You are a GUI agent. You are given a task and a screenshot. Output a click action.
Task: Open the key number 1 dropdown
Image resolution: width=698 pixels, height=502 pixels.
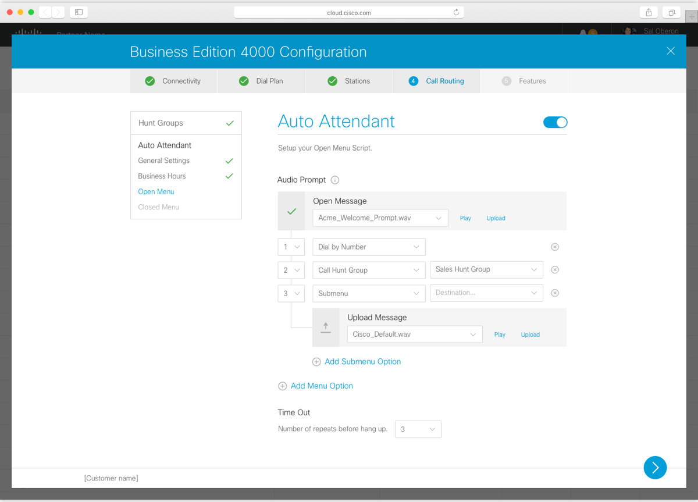(x=291, y=247)
